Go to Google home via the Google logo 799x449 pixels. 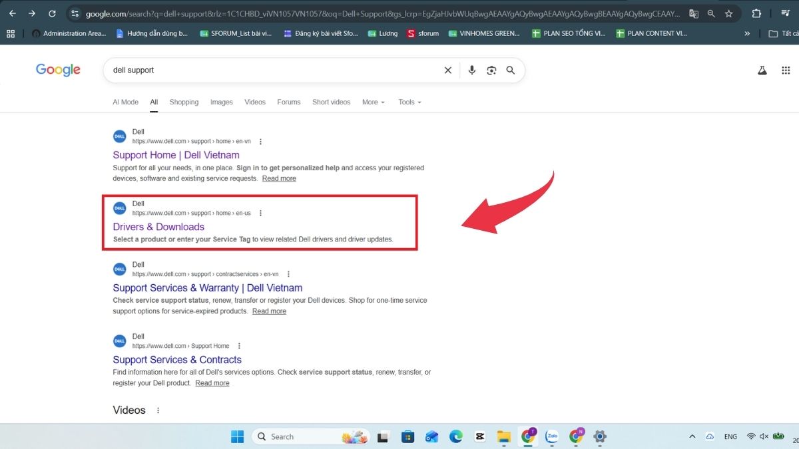(58, 70)
